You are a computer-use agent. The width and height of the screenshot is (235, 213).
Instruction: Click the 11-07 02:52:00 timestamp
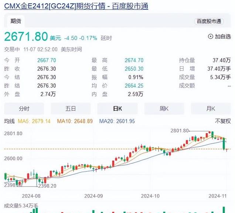[41, 49]
